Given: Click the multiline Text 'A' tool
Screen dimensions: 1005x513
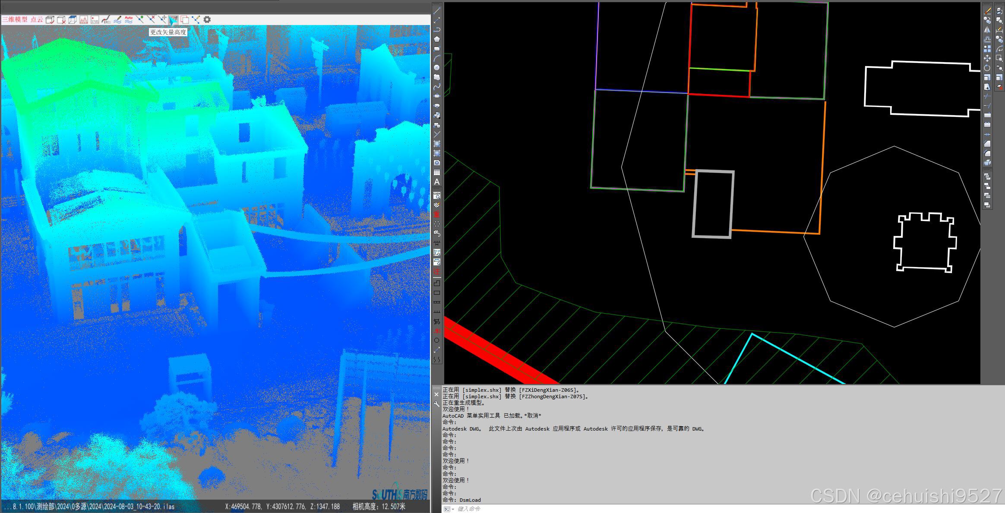Looking at the screenshot, I should [x=437, y=182].
